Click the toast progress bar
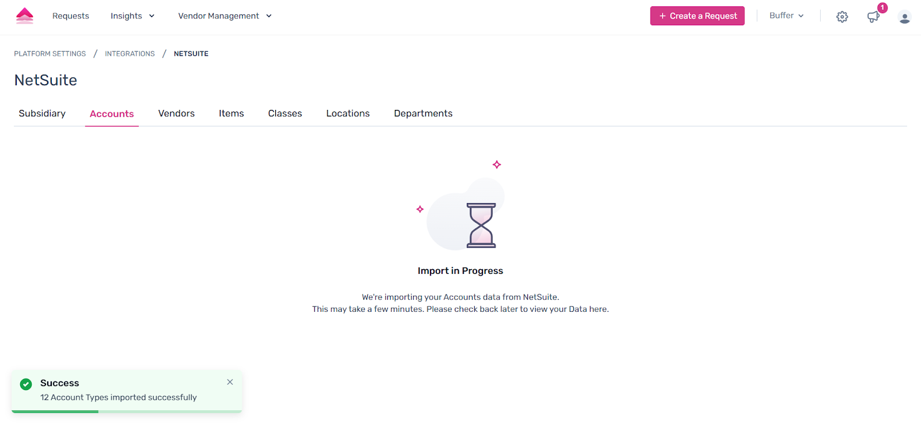Screen dimensions: 921x428 click(127, 411)
